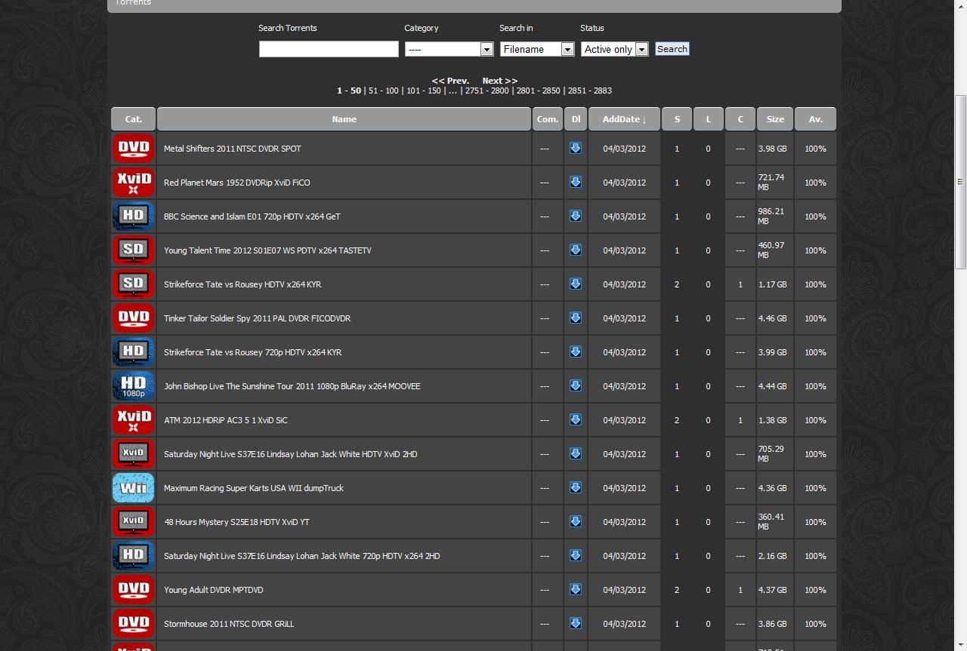Click SD category icon for Young Talent Time
This screenshot has width=967, height=651.
coord(133,250)
